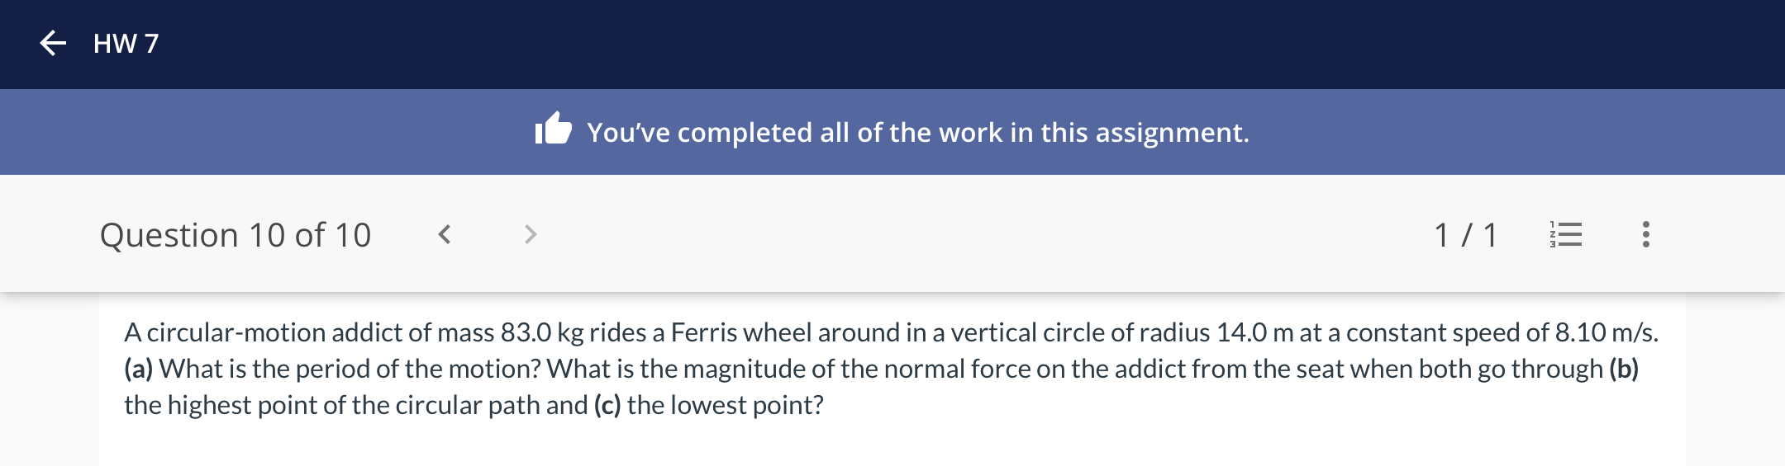The width and height of the screenshot is (1785, 466).
Task: Click the thumbs-up completion icon
Action: [x=553, y=129]
